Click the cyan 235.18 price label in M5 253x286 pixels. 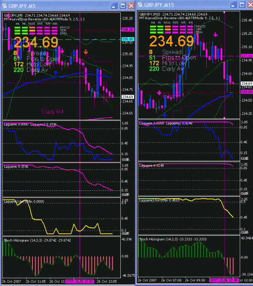(x=128, y=39)
